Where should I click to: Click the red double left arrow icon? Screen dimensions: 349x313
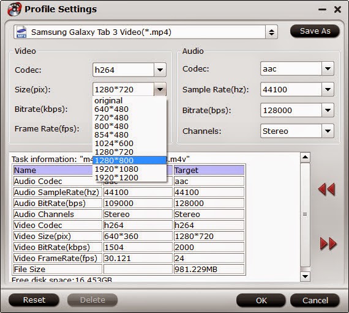coord(326,189)
